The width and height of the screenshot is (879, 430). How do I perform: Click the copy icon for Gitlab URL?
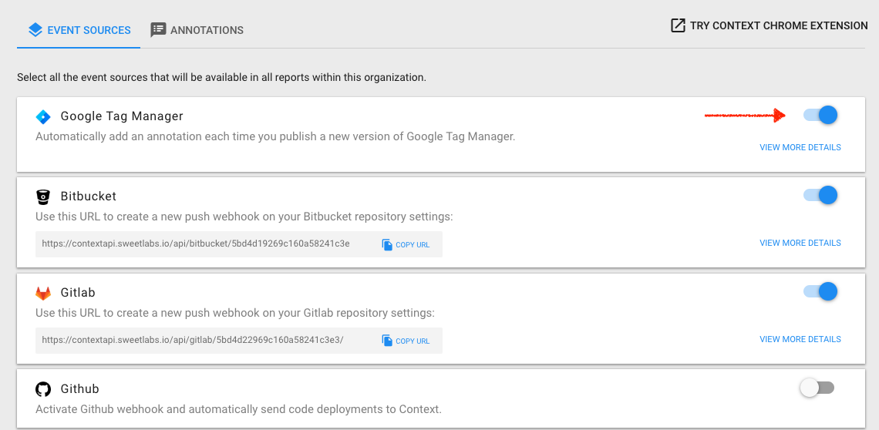pos(387,341)
